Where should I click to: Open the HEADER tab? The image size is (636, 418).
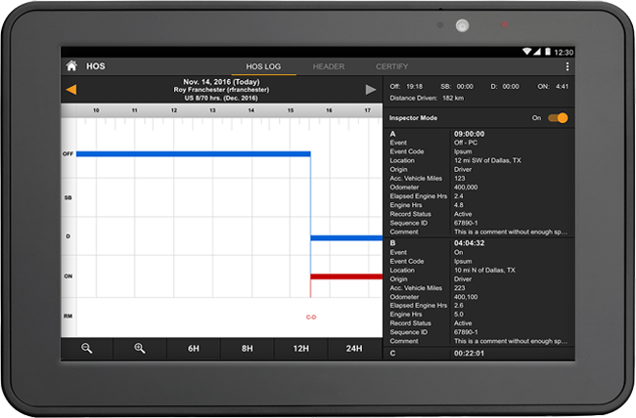(329, 66)
